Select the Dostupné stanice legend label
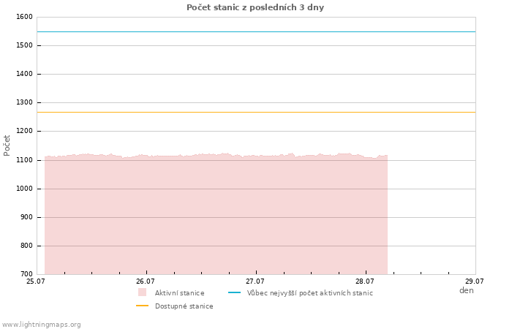Screen dimensions: 512x329 (184, 306)
